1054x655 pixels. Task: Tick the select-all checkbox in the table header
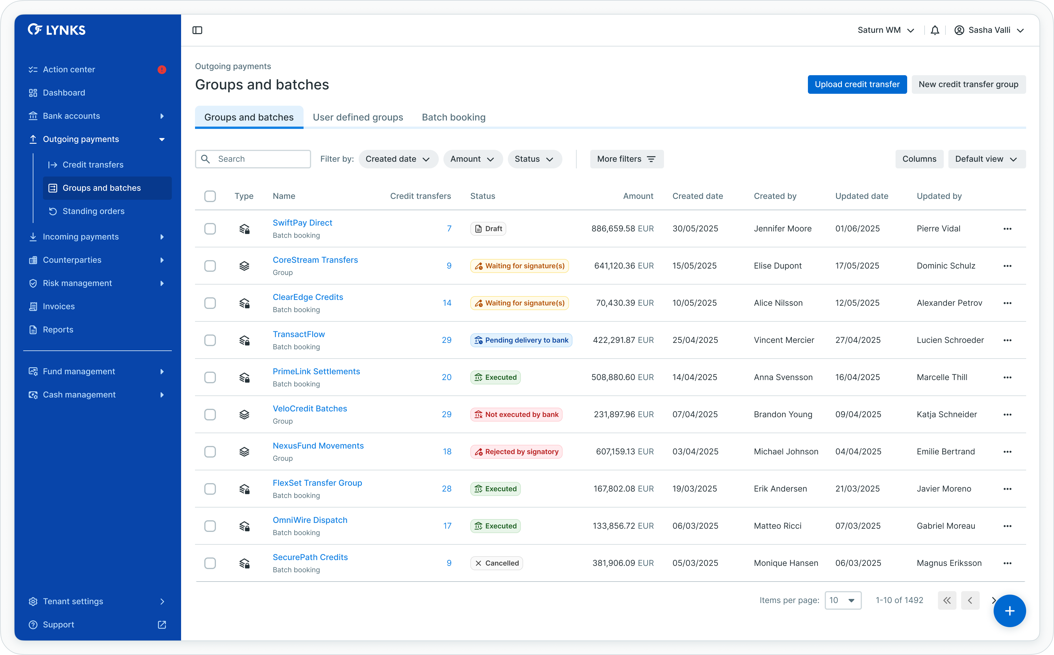pyautogui.click(x=210, y=196)
